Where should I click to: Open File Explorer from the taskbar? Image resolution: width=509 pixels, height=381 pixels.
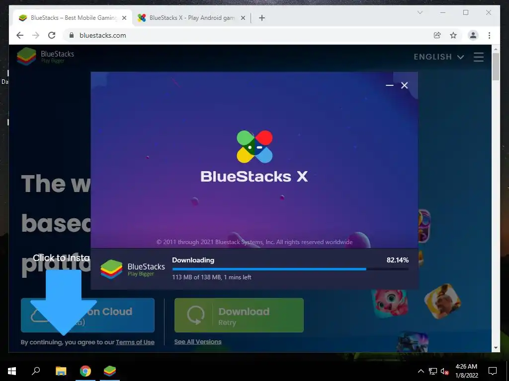click(61, 371)
